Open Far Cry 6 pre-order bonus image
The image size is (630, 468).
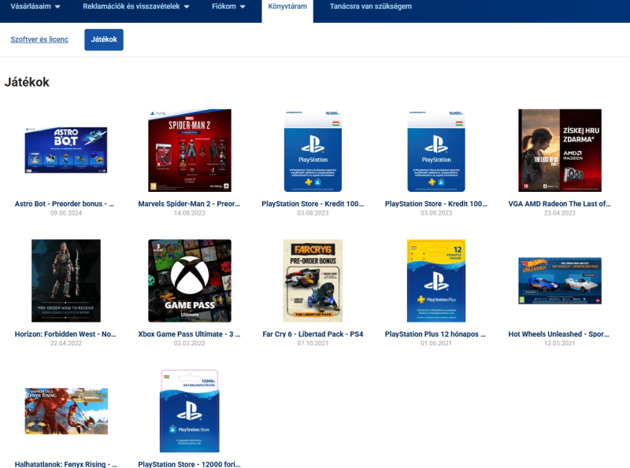[313, 281]
